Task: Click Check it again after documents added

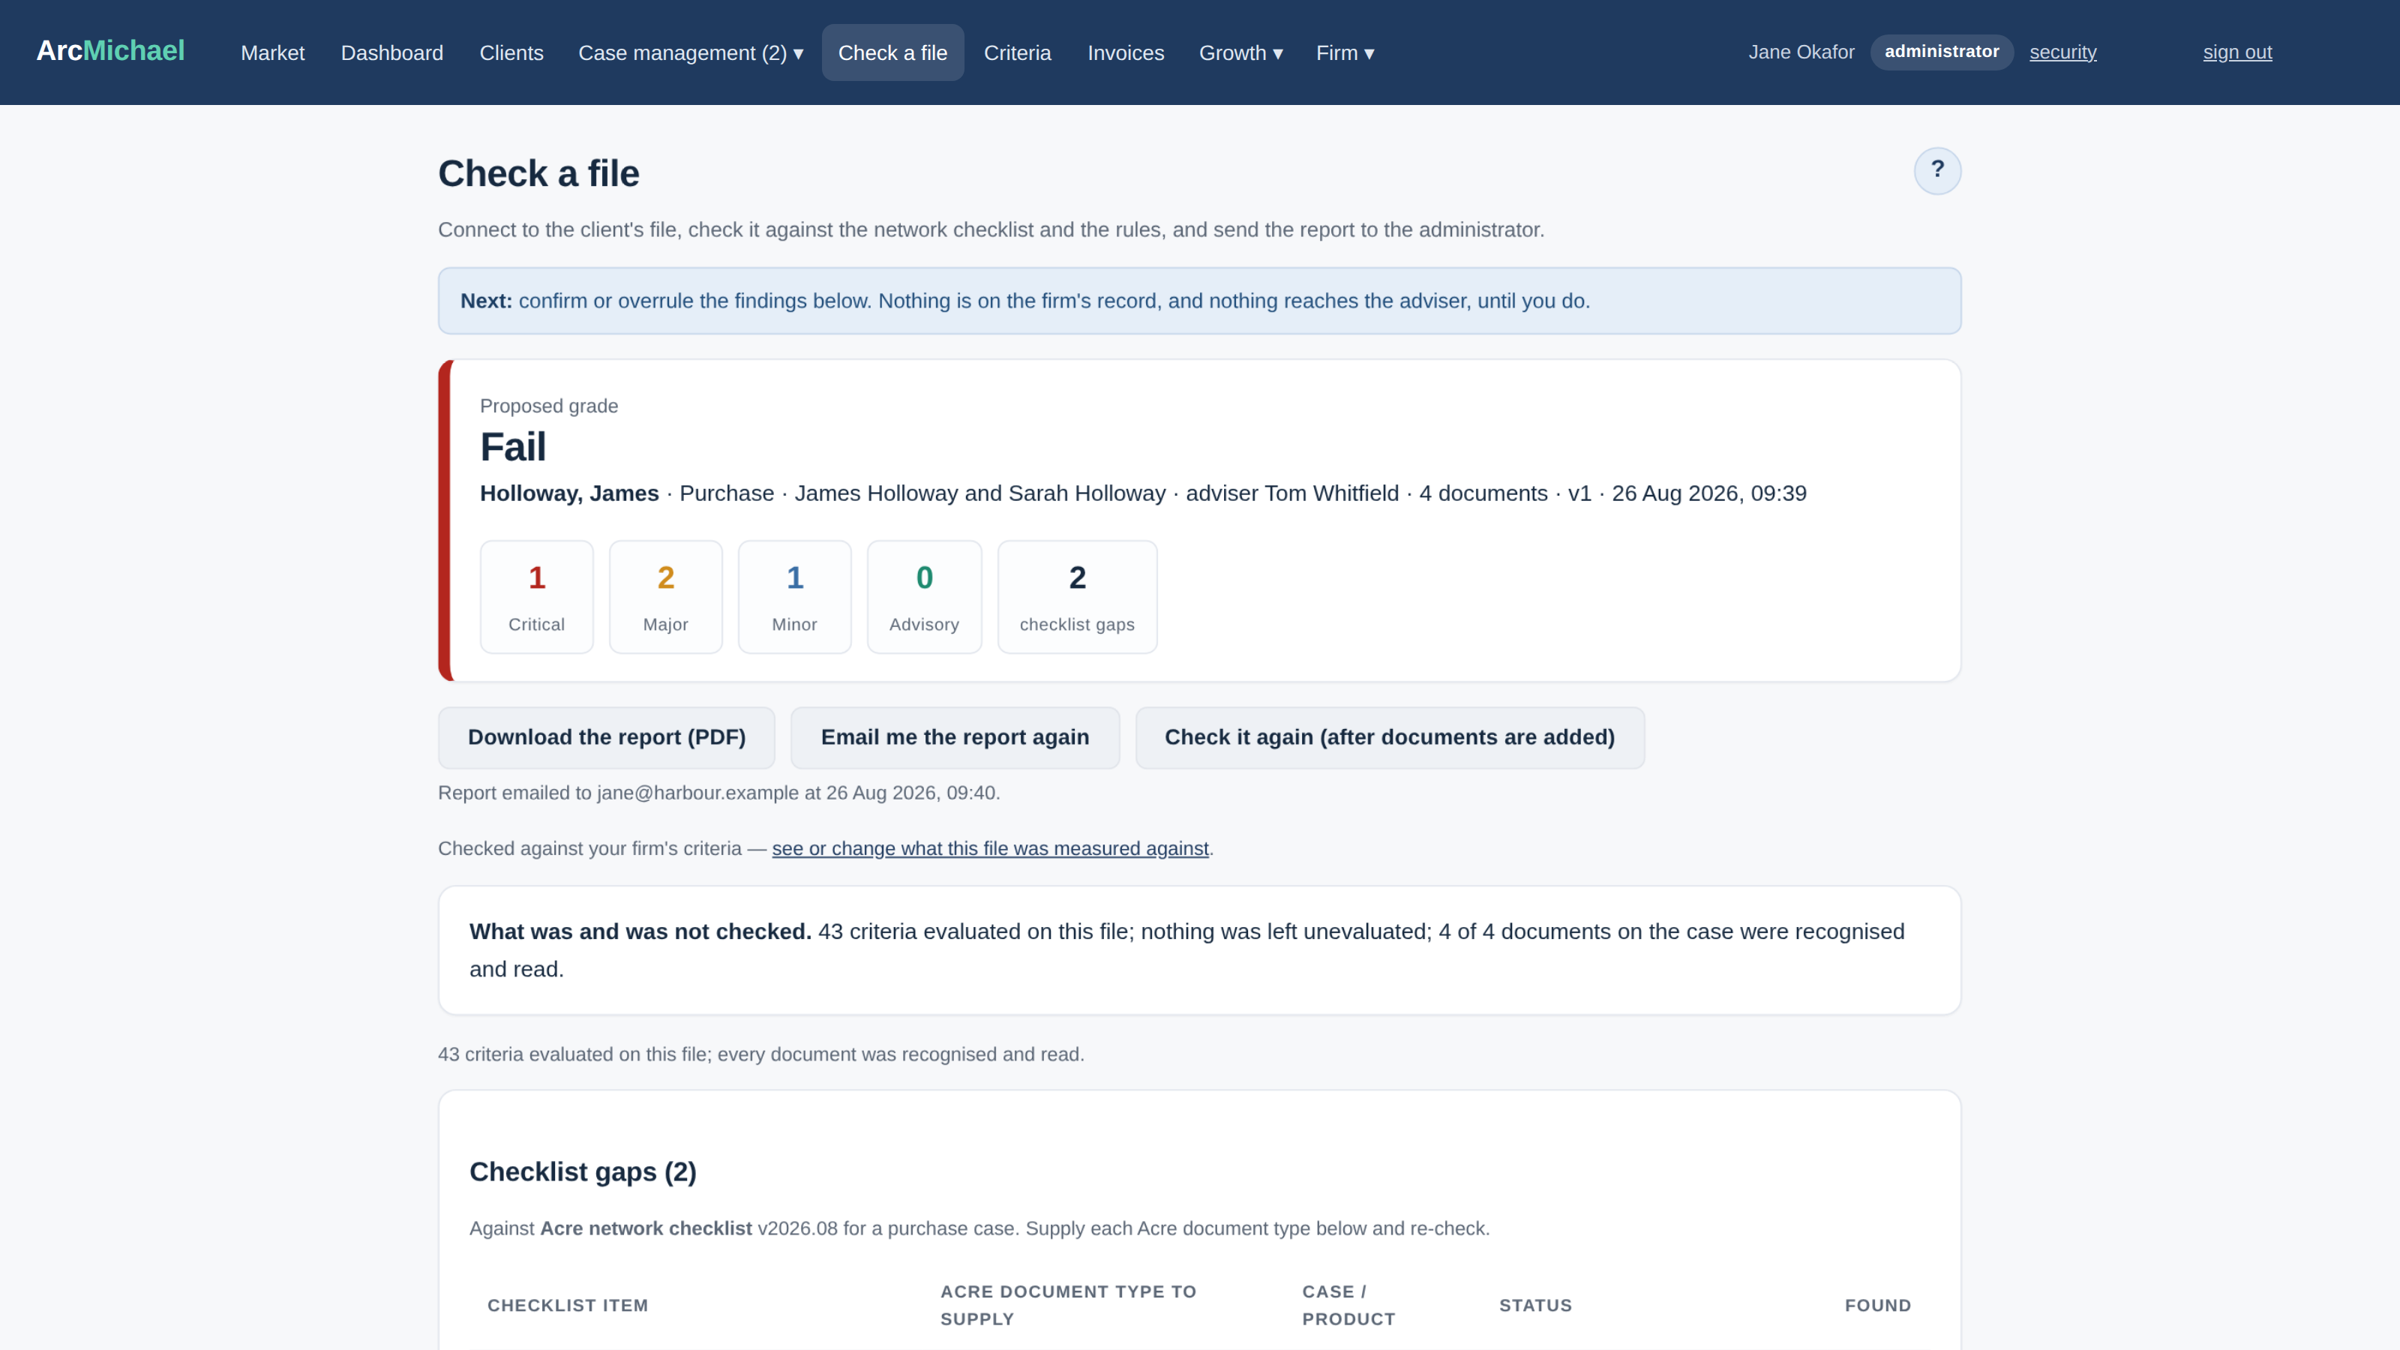Action: pyautogui.click(x=1389, y=737)
